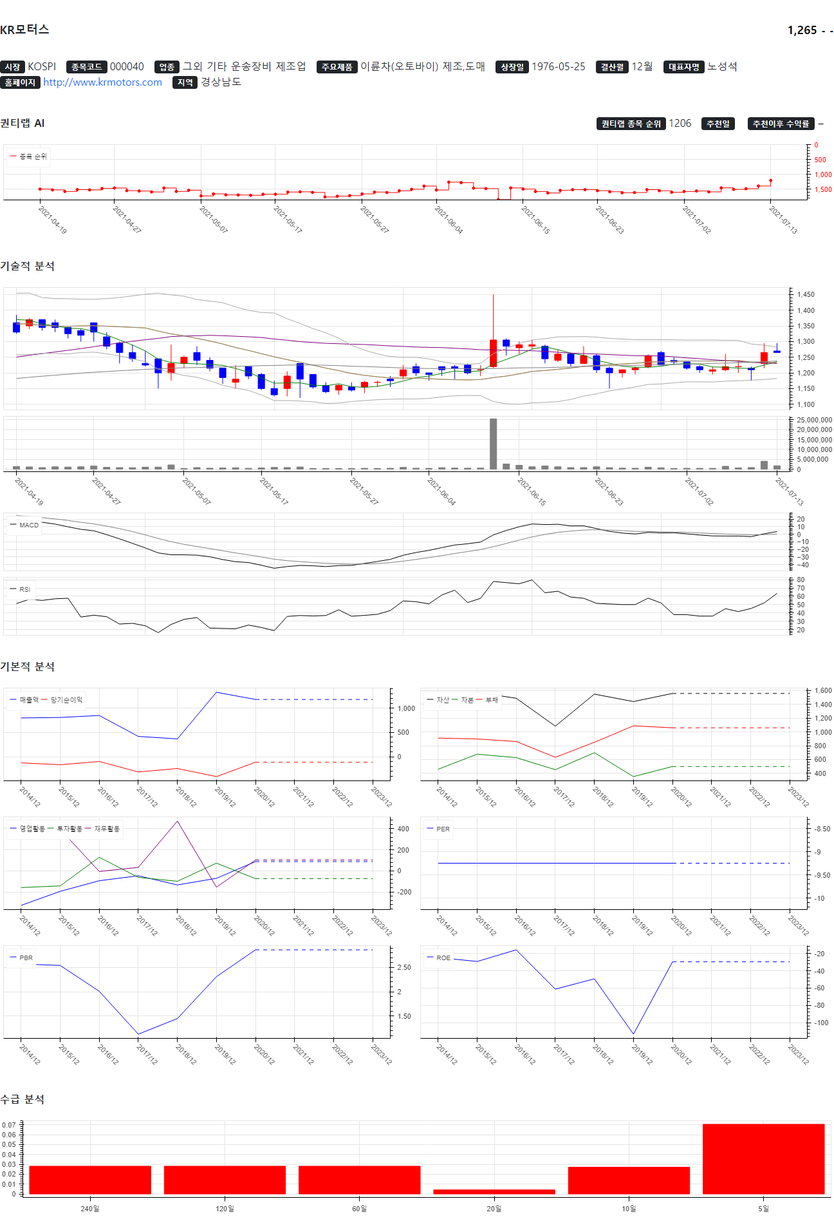834x1219 pixels.
Task: Click the 시장 market label badge
Action: point(12,67)
